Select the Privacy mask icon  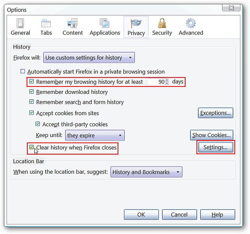(x=136, y=23)
